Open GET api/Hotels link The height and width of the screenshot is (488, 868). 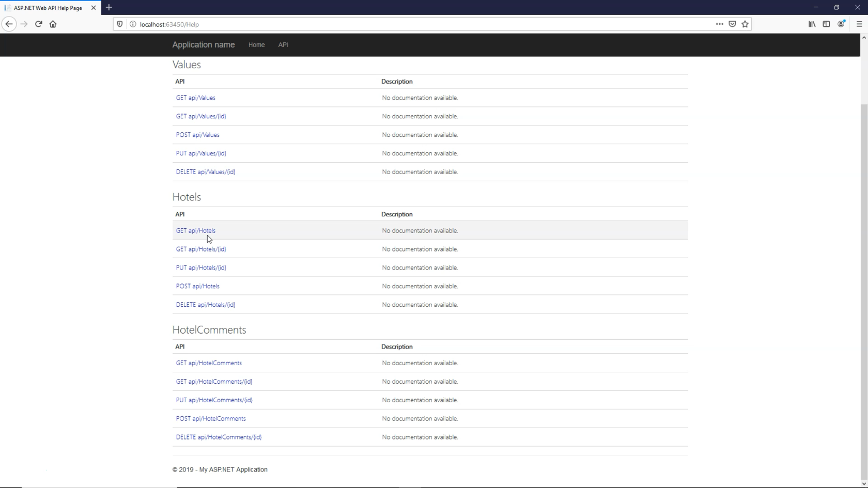195,231
